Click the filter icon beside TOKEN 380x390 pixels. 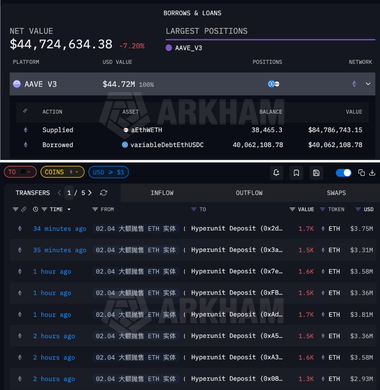(322, 209)
